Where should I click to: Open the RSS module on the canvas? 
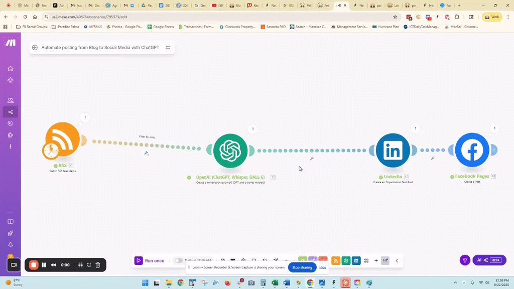point(63,139)
